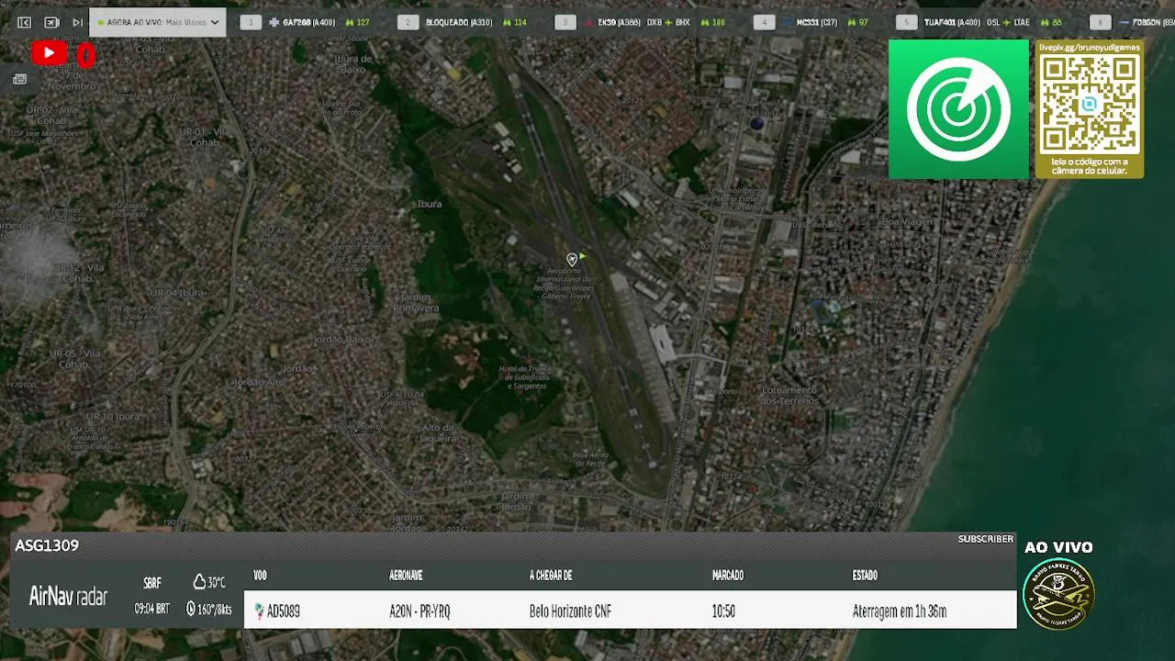Click the close-panel icon with X in top bar

51,22
